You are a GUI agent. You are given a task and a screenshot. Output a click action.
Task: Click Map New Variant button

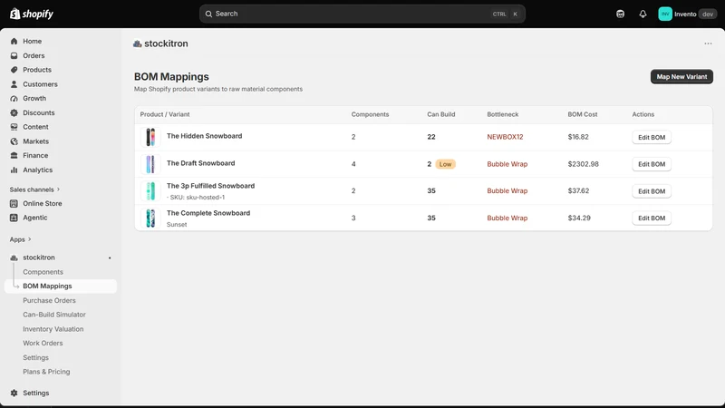[x=681, y=77]
